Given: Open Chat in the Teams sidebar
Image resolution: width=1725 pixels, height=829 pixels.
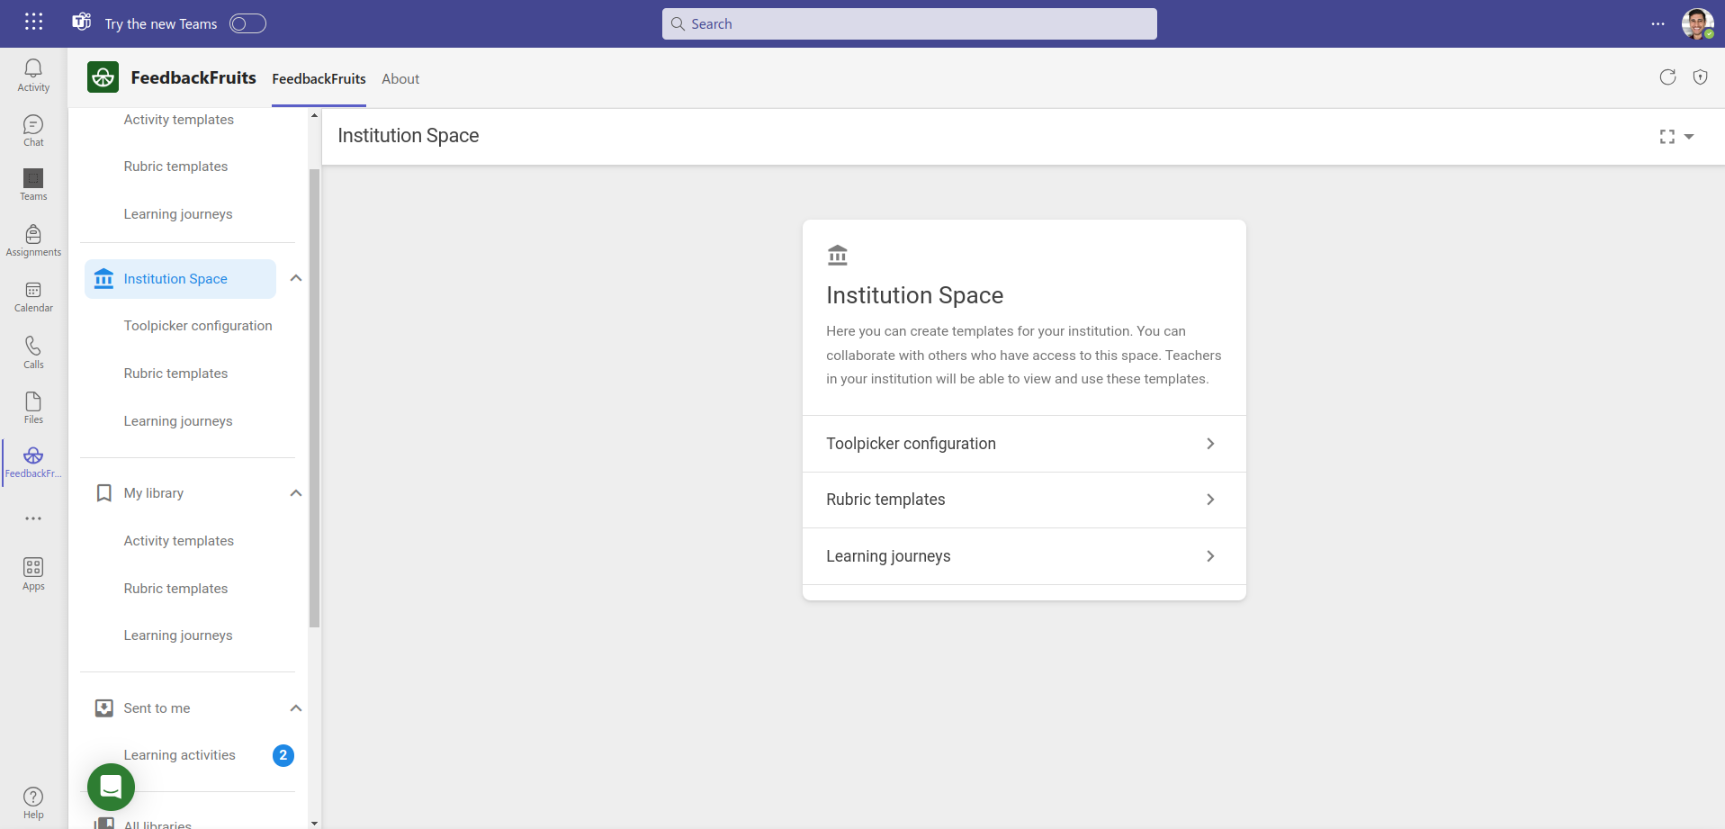Looking at the screenshot, I should 33,131.
